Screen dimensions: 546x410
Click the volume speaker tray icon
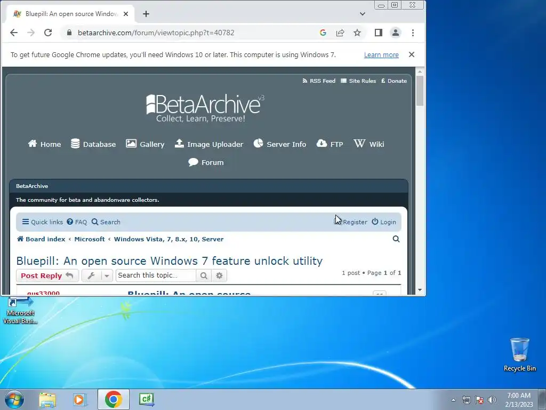tap(492, 400)
